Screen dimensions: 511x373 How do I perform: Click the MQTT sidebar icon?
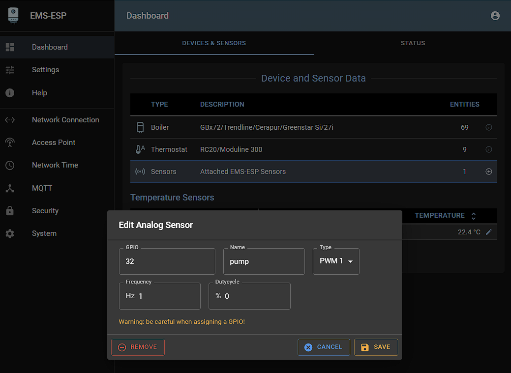click(x=10, y=188)
